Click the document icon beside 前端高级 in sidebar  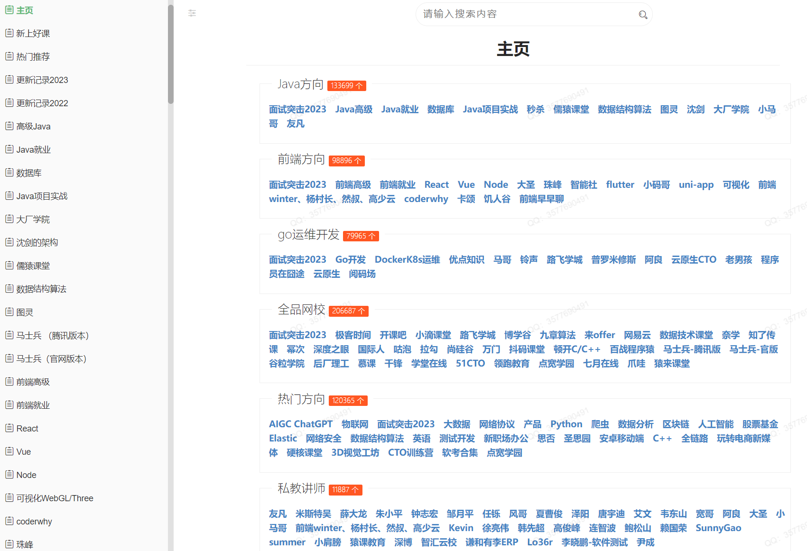9,382
